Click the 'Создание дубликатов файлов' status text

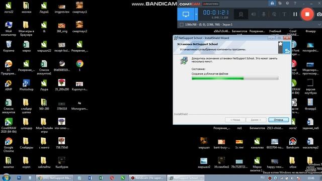210,74
